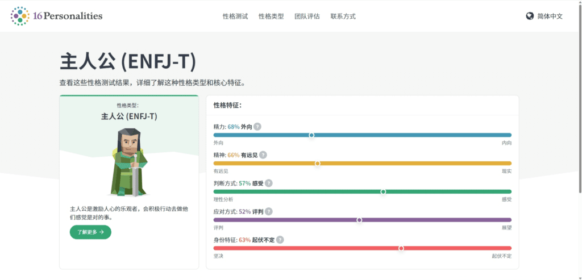Viewport: 582px width, 280px height.
Task: Select 联系方式 in the top navigation
Action: click(x=343, y=16)
